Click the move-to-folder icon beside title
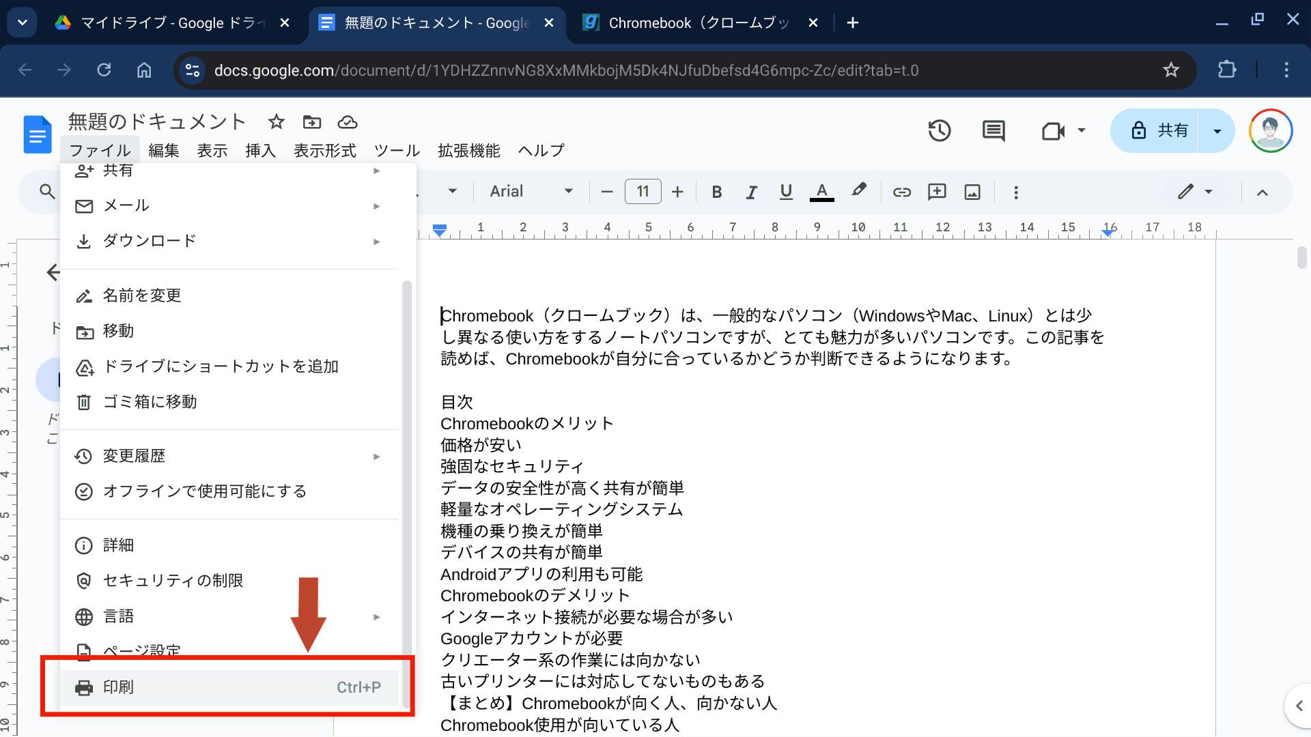 [x=312, y=122]
